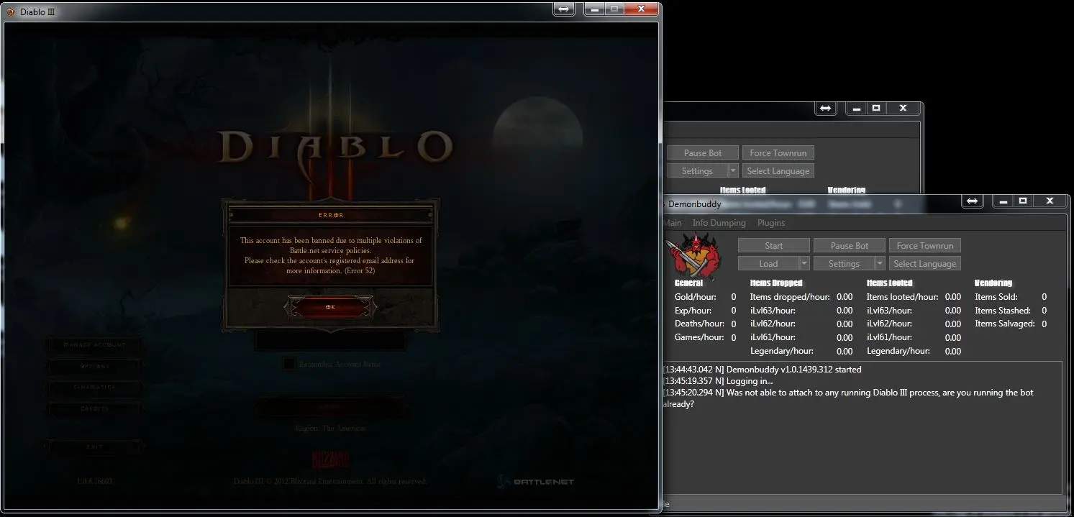Click the Legendary/hour label under Items Looted
Image resolution: width=1074 pixels, height=517 pixels.
click(x=898, y=351)
